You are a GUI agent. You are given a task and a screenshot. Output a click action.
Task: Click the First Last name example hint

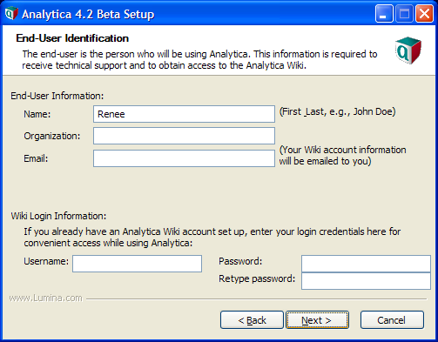[x=337, y=111]
